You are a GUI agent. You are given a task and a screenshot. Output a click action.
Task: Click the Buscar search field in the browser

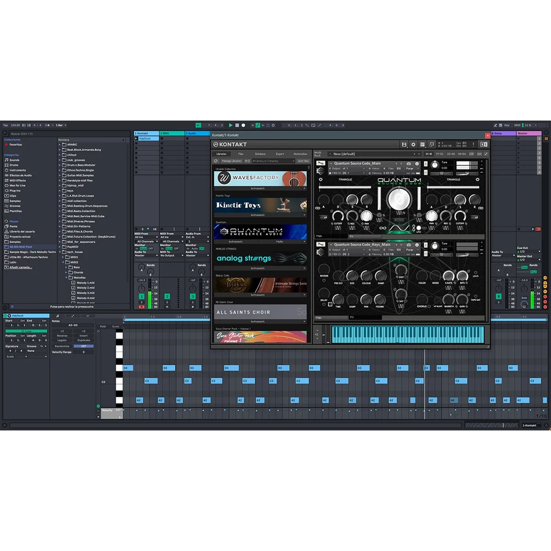[68, 133]
